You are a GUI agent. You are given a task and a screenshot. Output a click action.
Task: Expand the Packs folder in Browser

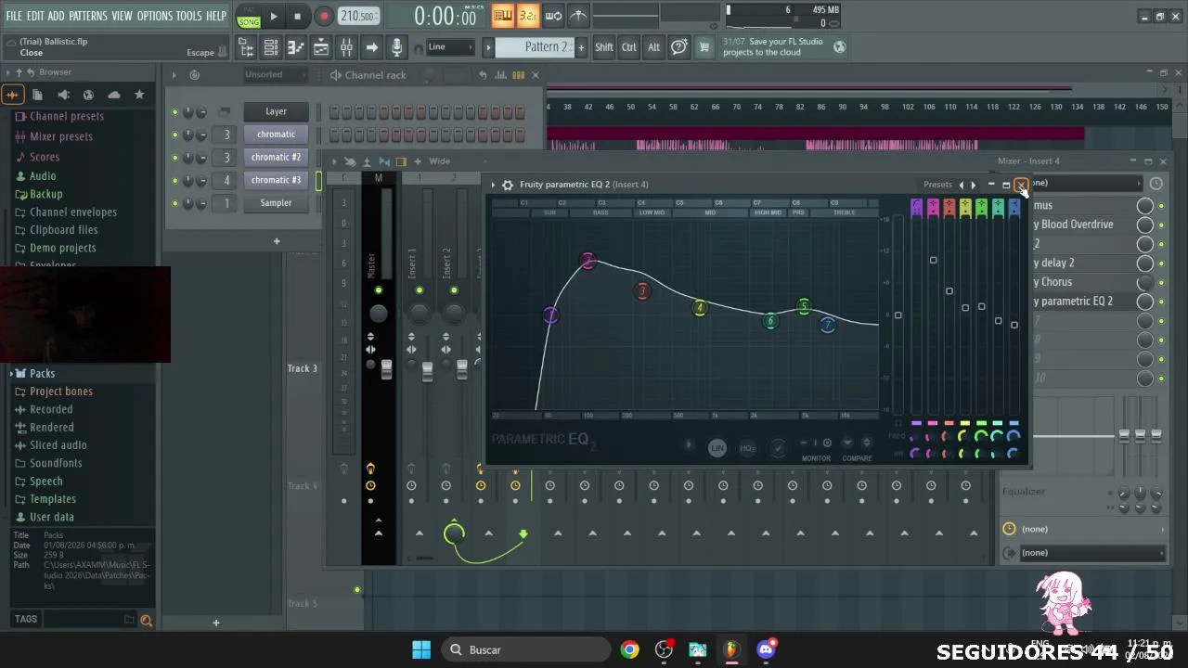[42, 373]
